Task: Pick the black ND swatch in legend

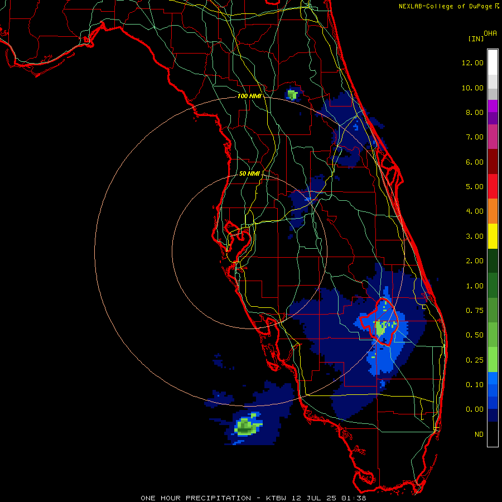Action: pos(493,434)
